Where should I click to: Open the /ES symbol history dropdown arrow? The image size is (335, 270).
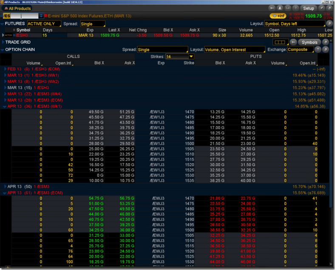[41, 16]
